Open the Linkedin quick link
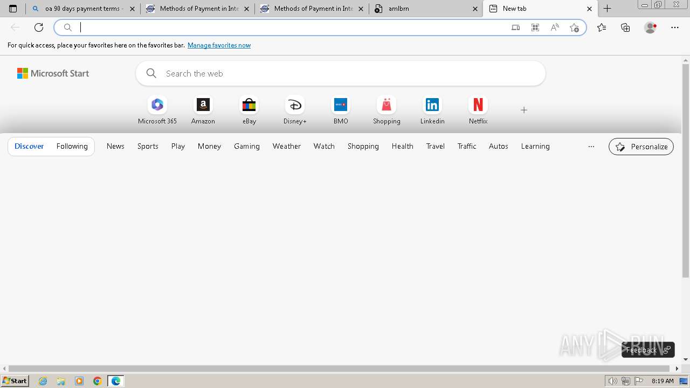Image resolution: width=690 pixels, height=388 pixels. coord(432,110)
